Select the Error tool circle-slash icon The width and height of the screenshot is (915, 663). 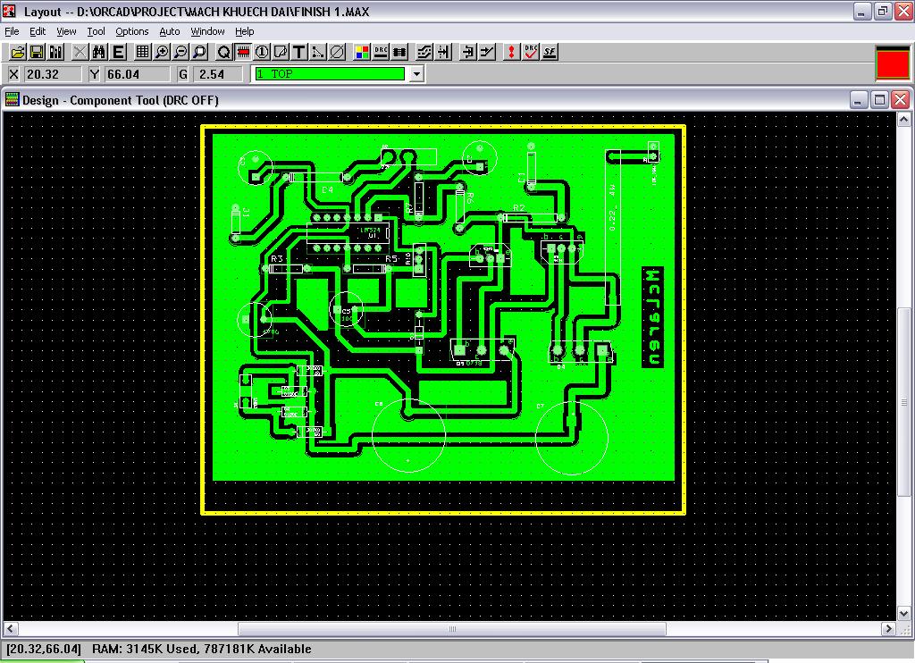[337, 53]
